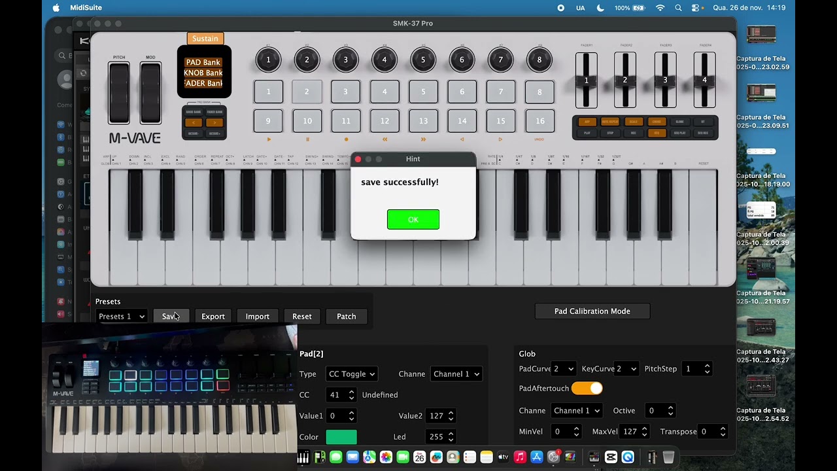Open the Trash in the Dock
The image size is (837, 471).
tap(668, 457)
